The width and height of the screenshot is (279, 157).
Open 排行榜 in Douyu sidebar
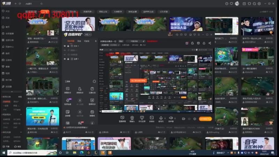pyautogui.click(x=7, y=80)
